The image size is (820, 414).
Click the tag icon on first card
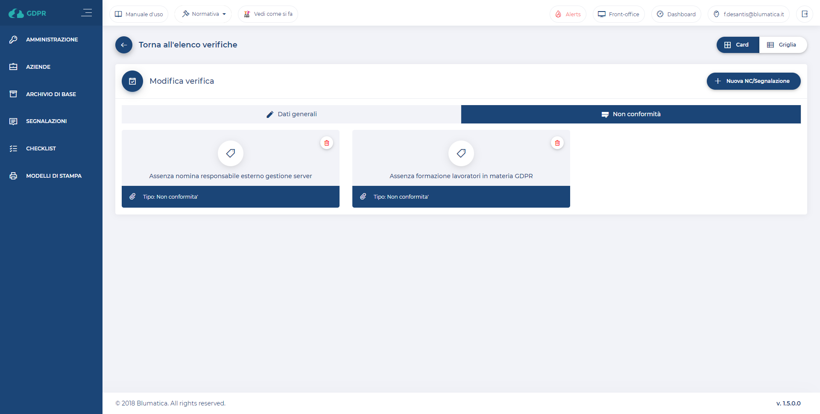231,153
